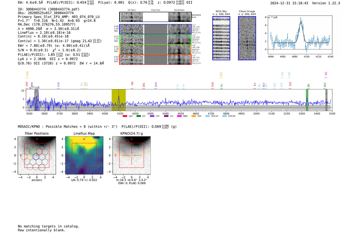
Task: Click the 2D Spec column header
Action: coord(132,10)
